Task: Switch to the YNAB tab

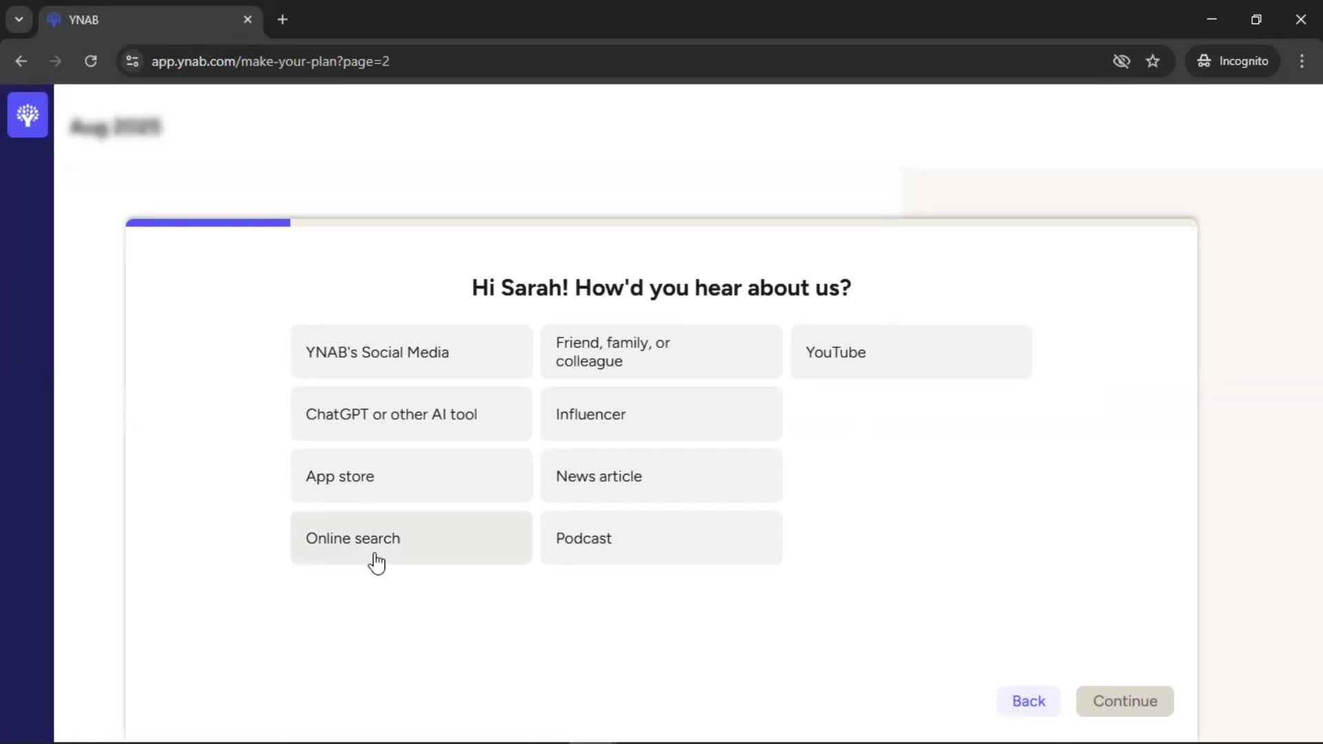Action: [x=150, y=20]
